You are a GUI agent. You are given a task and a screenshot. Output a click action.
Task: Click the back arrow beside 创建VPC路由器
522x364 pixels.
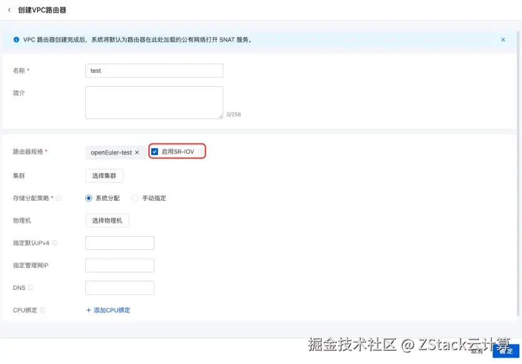(x=8, y=10)
